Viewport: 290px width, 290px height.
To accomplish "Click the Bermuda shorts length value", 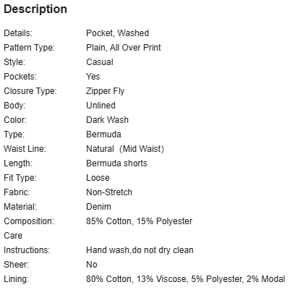I will [x=116, y=163].
